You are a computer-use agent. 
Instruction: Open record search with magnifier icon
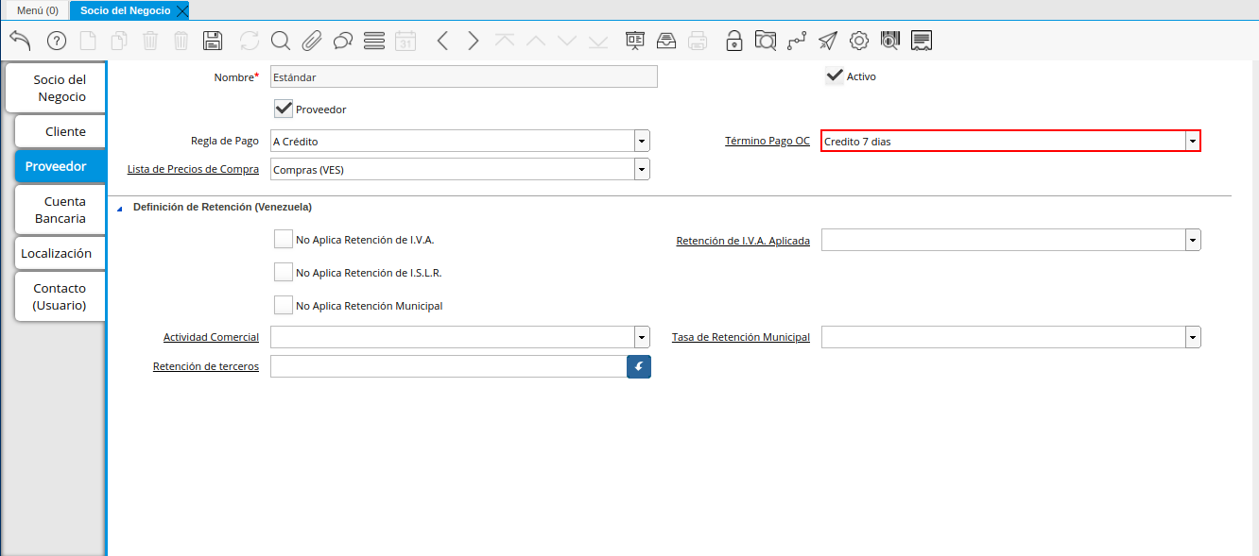[x=281, y=41]
